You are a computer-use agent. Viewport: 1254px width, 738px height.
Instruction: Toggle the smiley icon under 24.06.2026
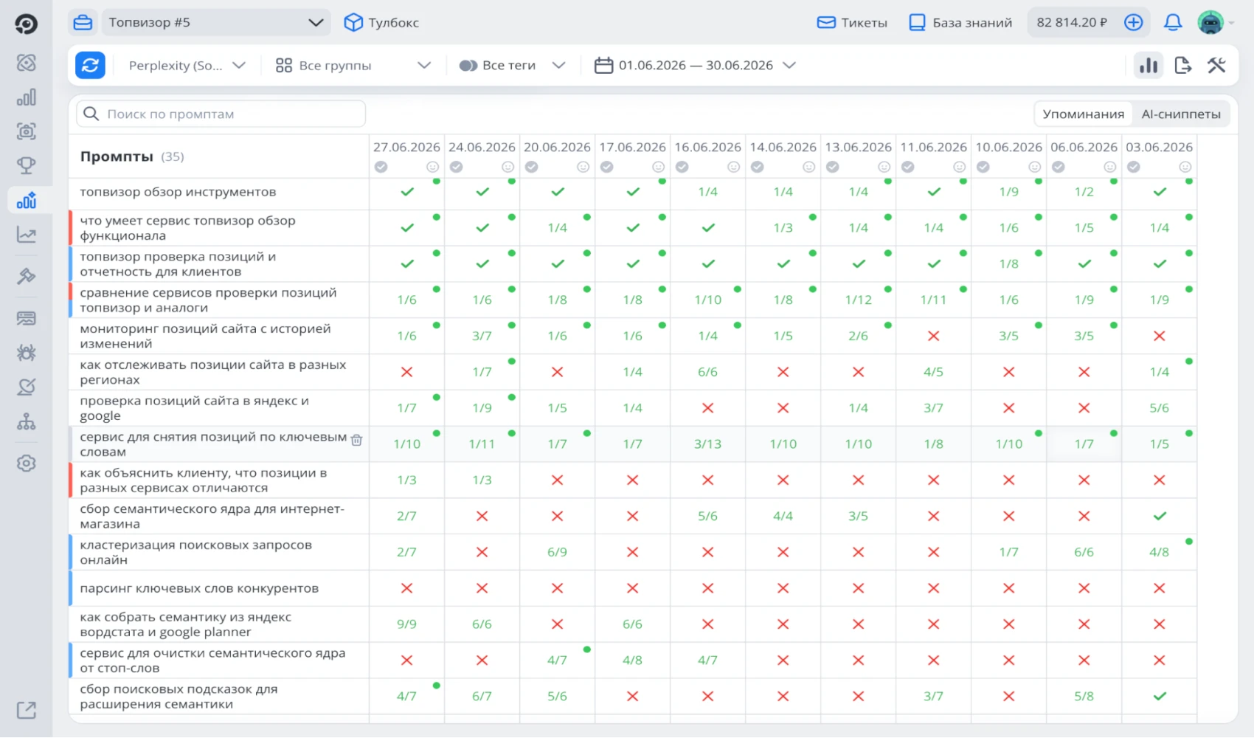coord(508,167)
